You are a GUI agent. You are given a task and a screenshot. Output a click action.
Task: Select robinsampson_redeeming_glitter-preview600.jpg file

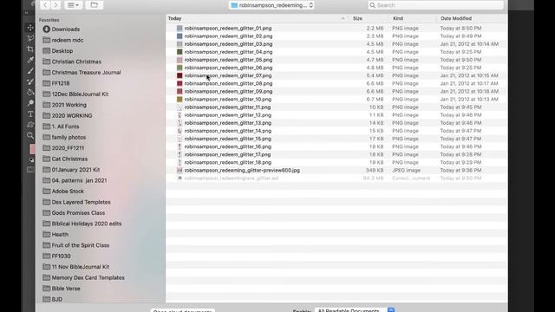tap(242, 170)
